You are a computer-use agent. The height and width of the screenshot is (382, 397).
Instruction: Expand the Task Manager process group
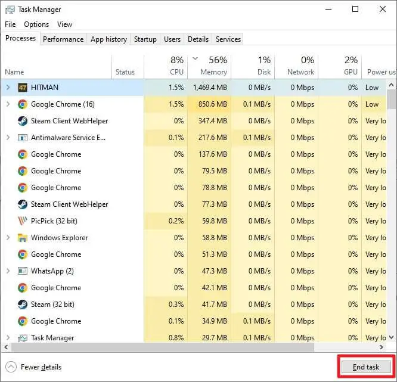8,338
